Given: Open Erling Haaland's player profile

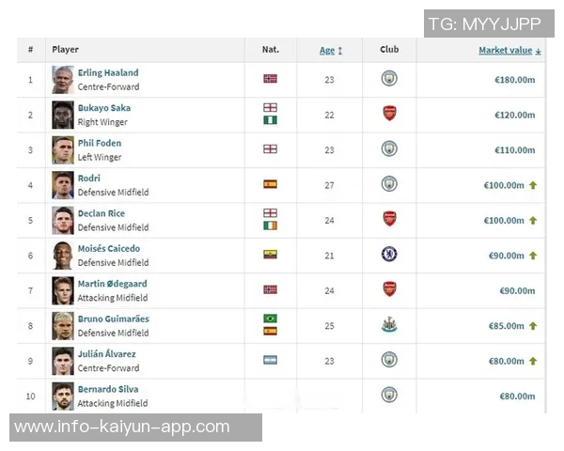Looking at the screenshot, I should click(x=108, y=72).
